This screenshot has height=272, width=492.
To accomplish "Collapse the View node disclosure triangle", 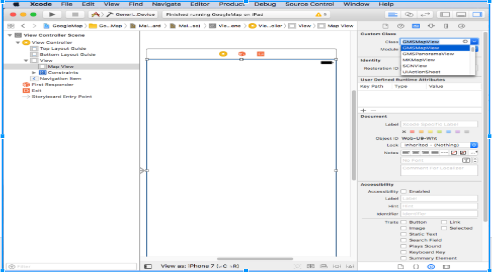I will (26, 60).
